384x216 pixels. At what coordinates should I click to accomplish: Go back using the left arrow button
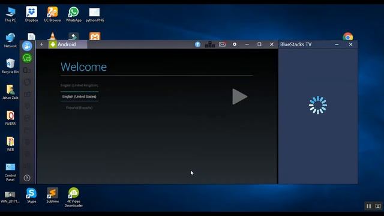41,44
